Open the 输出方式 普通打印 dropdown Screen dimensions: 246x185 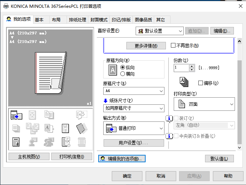(134, 128)
